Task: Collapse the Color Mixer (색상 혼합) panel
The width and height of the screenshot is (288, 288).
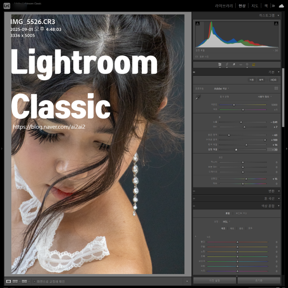Action: [x=279, y=206]
